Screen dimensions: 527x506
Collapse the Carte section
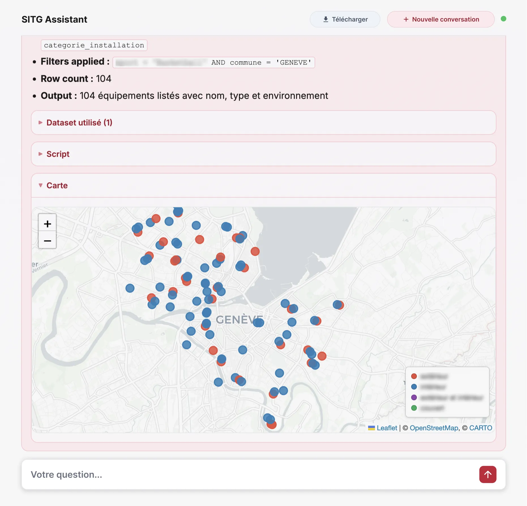263,185
